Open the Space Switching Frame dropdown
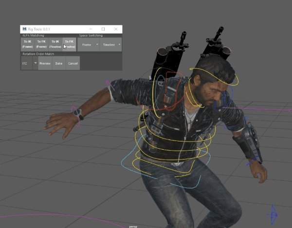Image resolution: width=292 pixels, height=228 pixels. click(89, 45)
